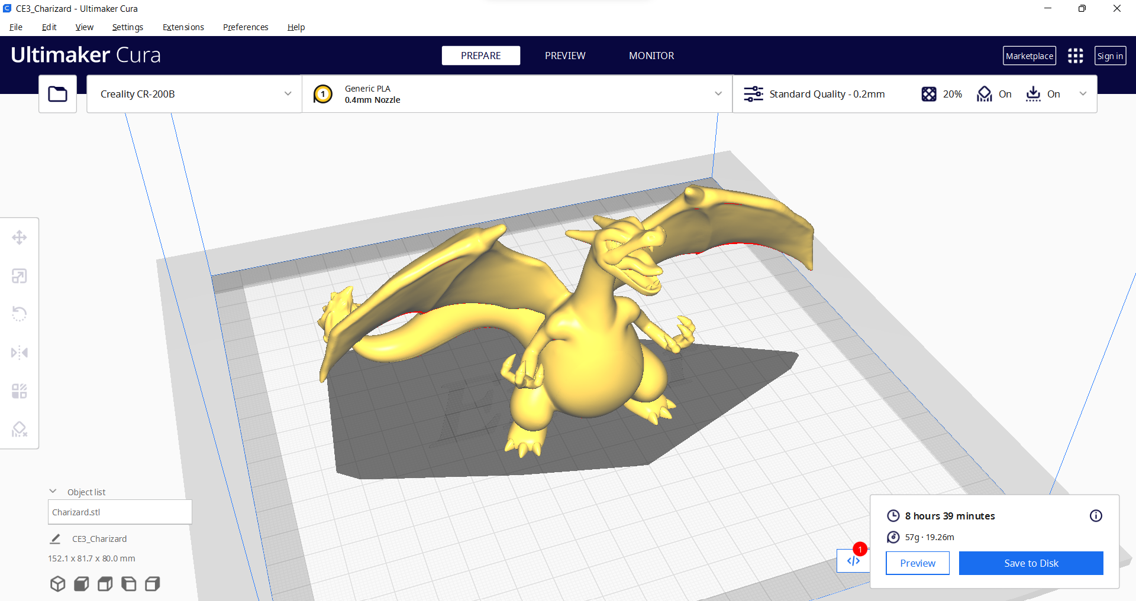Open the View menu
Screen dimensions: 1136x601
pyautogui.click(x=85, y=27)
